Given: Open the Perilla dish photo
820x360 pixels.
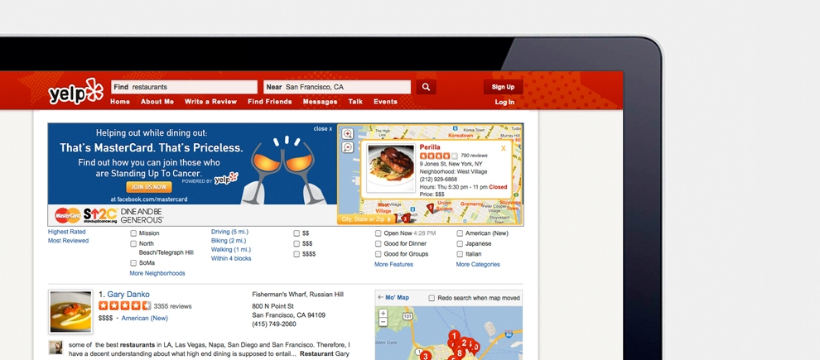Looking at the screenshot, I should coord(391,168).
